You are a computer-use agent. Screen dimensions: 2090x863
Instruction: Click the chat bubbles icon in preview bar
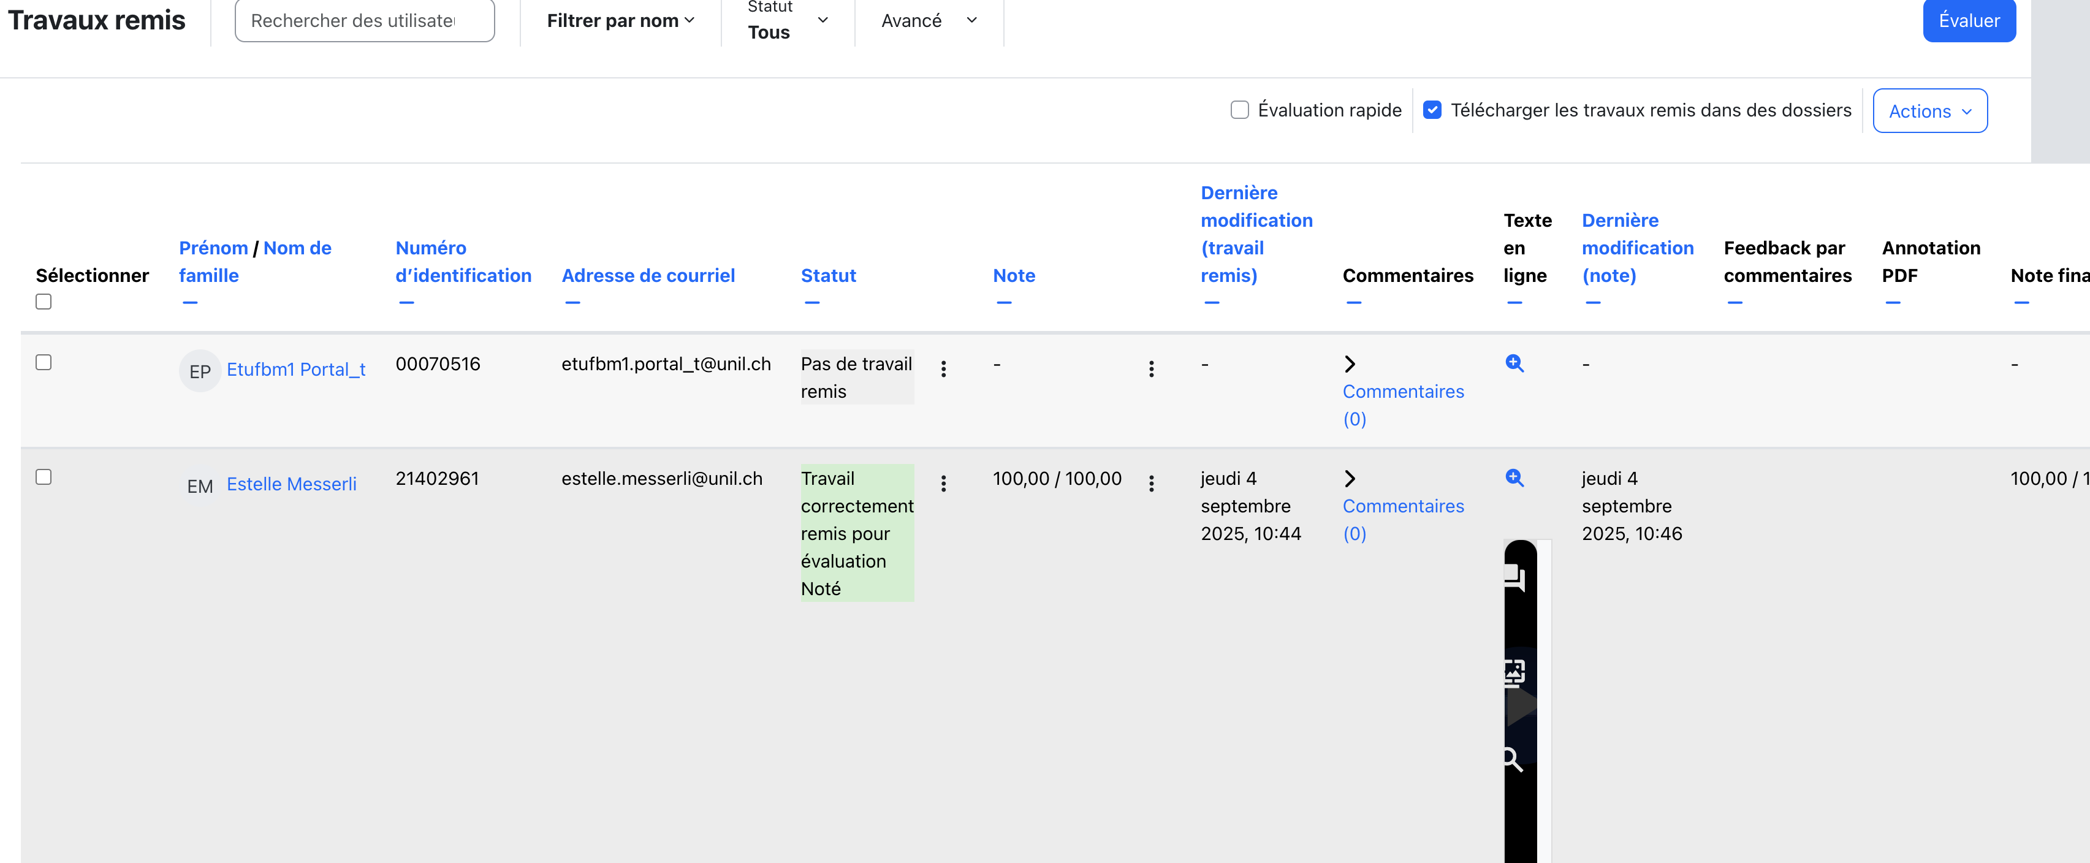(1514, 577)
